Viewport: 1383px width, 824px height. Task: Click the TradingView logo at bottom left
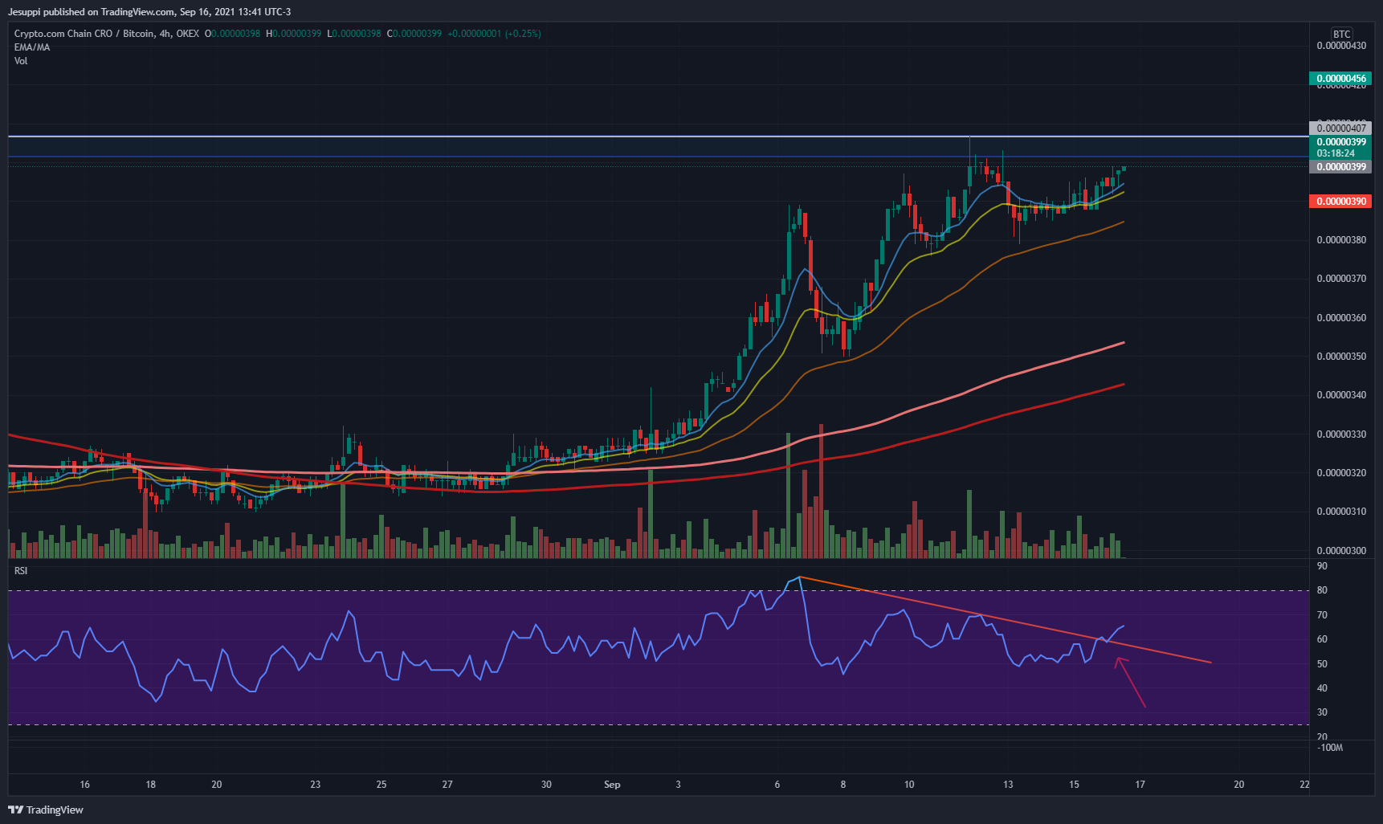pyautogui.click(x=46, y=810)
